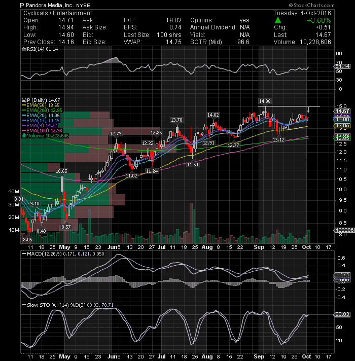Click the 8.05 low price label

27,239
